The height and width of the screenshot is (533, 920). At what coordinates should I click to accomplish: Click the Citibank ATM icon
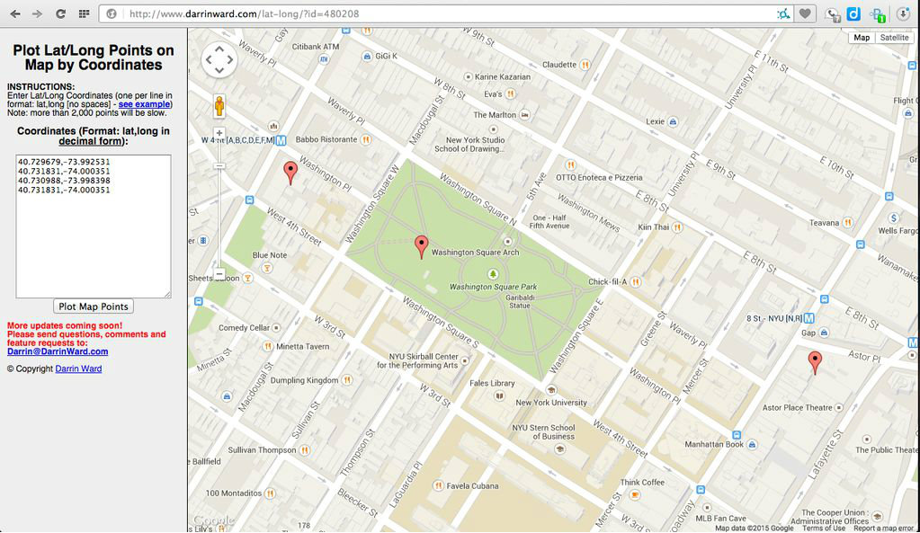click(324, 58)
